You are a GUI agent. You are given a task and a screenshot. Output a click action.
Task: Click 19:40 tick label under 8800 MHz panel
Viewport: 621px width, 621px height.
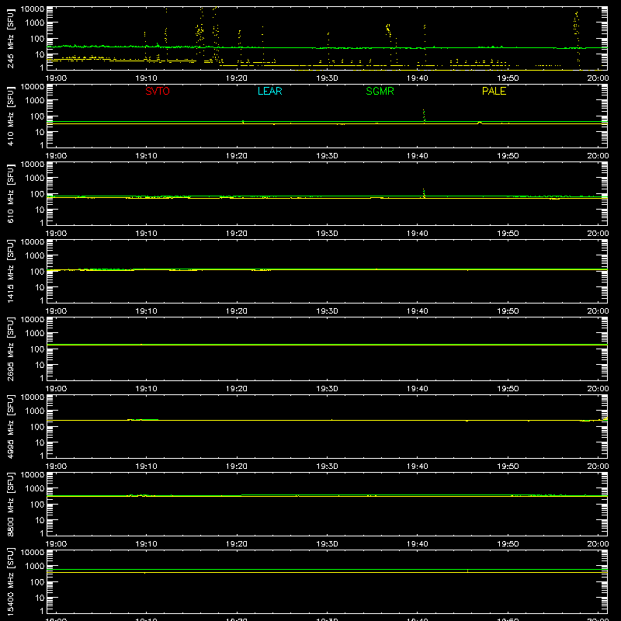[x=418, y=544]
